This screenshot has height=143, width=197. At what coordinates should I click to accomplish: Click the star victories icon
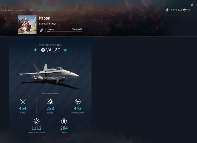coord(50,101)
